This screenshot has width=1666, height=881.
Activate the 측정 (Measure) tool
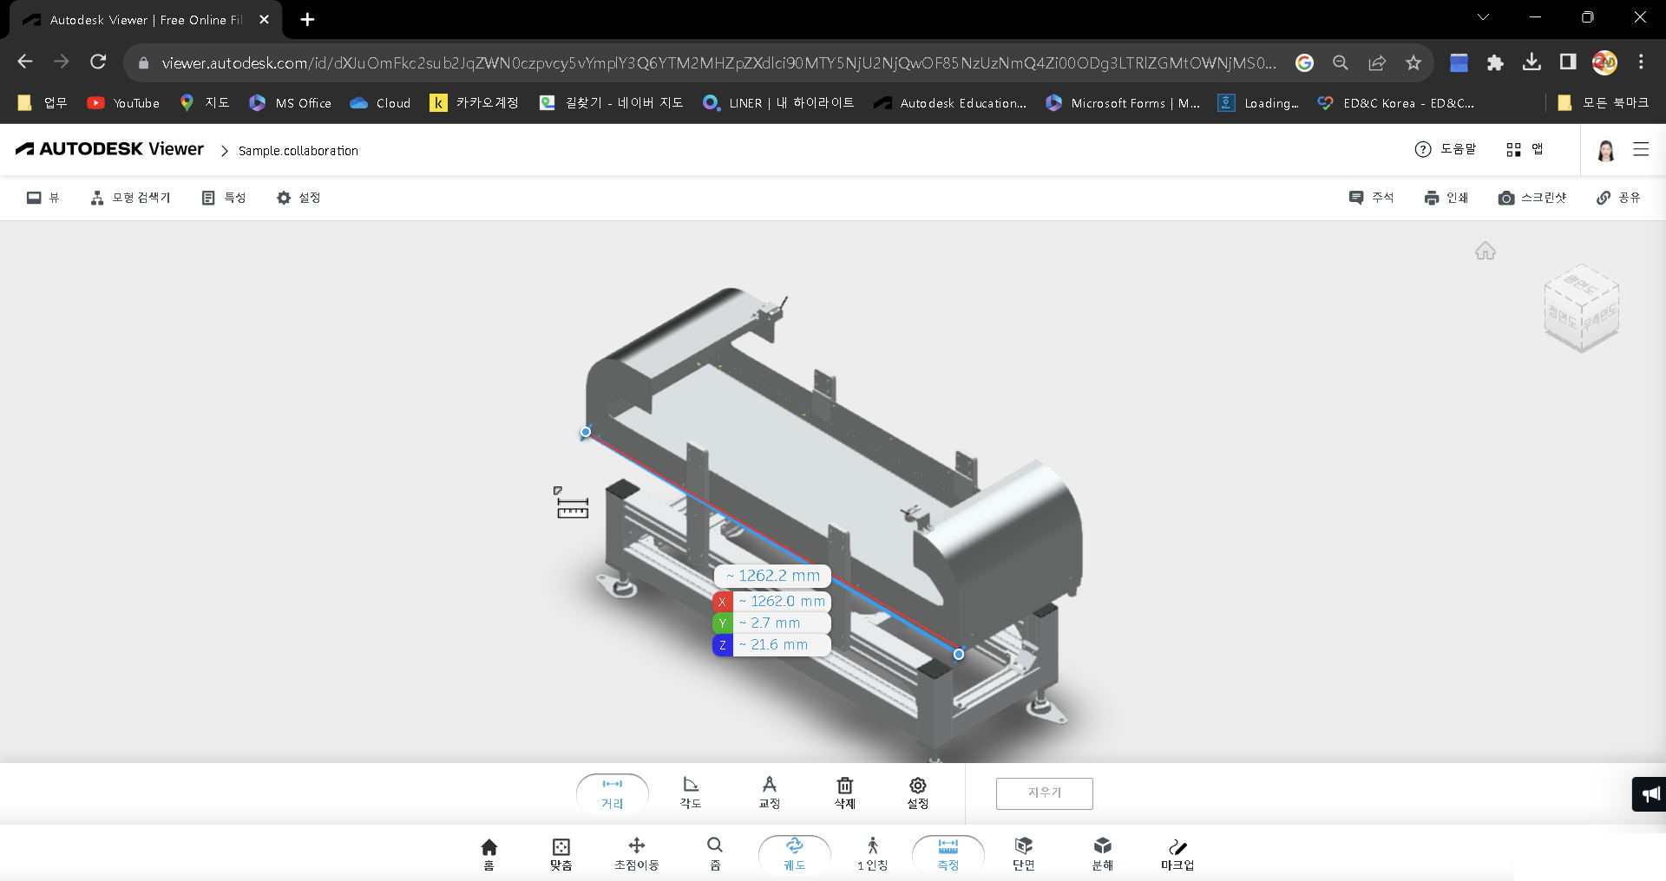[x=948, y=852]
